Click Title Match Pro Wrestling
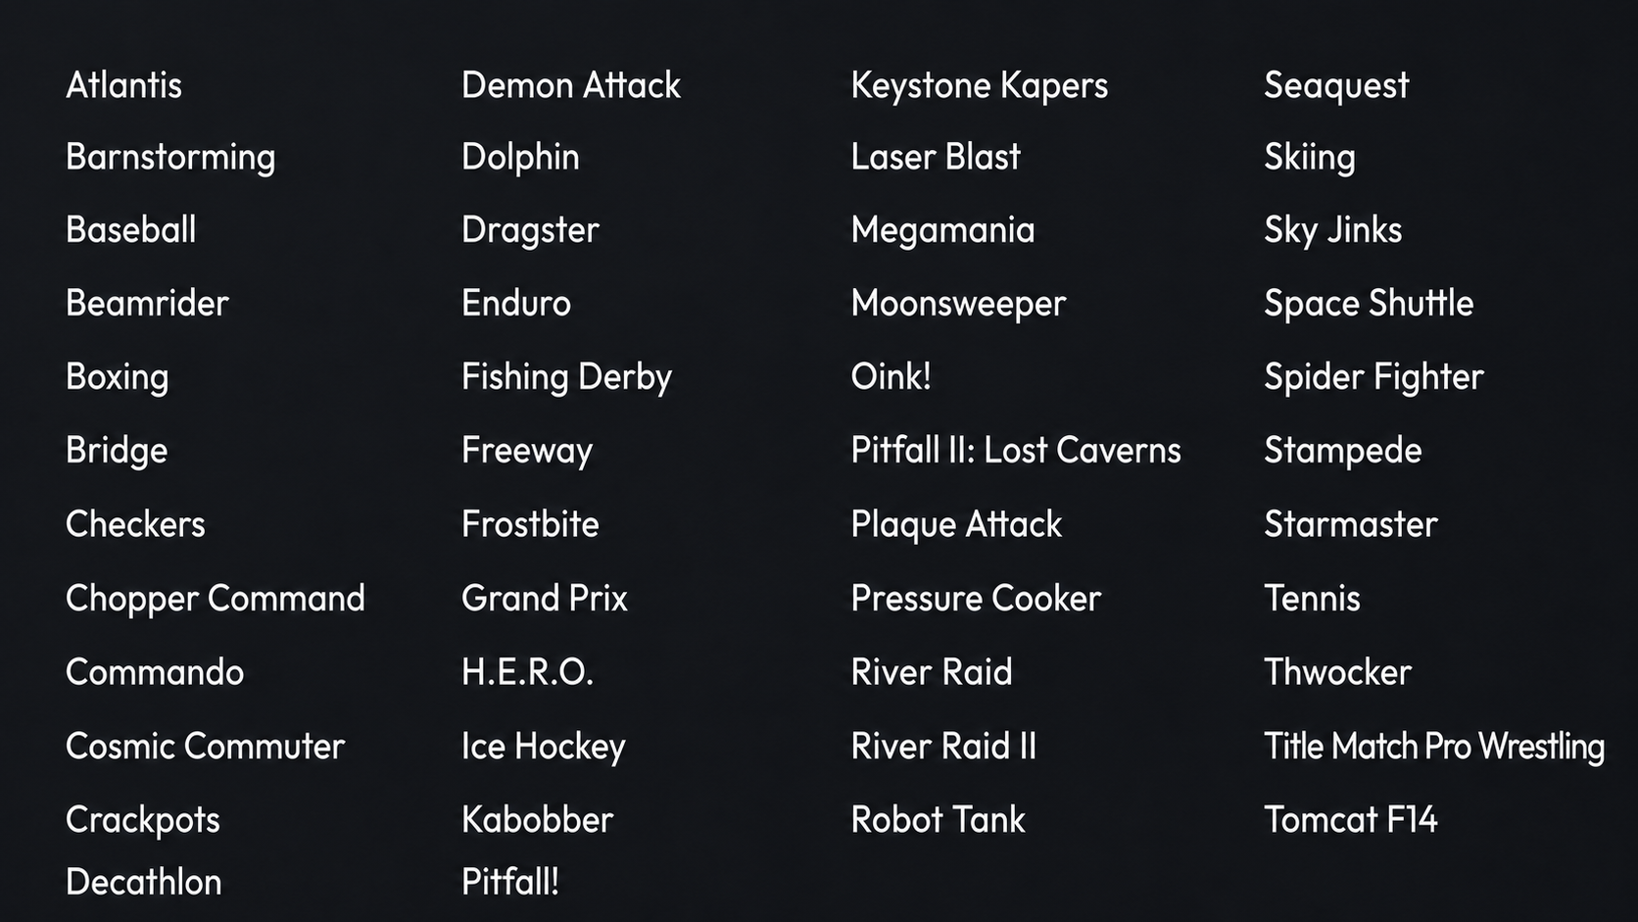Viewport: 1638px width, 922px height. pos(1434,748)
